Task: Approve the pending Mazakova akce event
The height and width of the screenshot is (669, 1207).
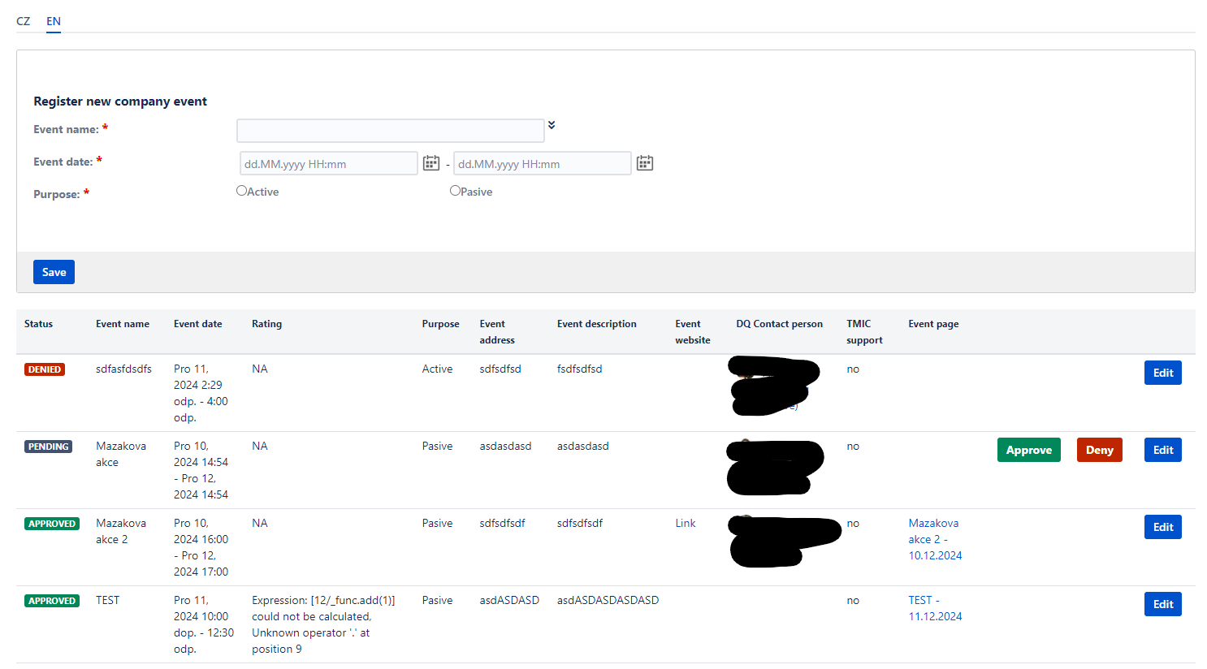Action: 1028,450
